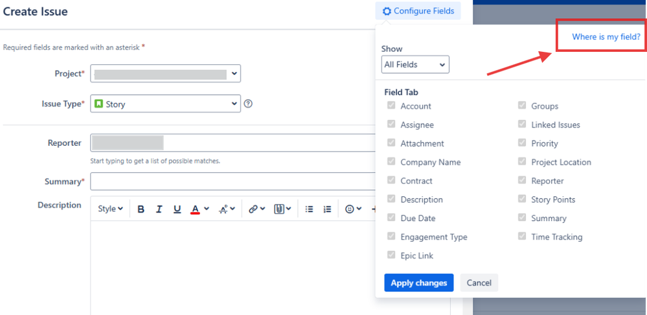Click the Configure Fields button label
Image resolution: width=647 pixels, height=315 pixels.
(424, 11)
